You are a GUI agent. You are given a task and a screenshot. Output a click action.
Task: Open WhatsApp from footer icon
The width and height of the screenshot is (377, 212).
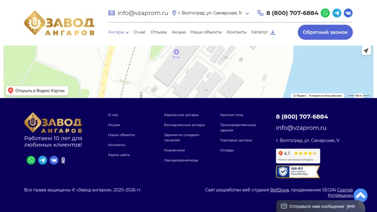(31, 160)
